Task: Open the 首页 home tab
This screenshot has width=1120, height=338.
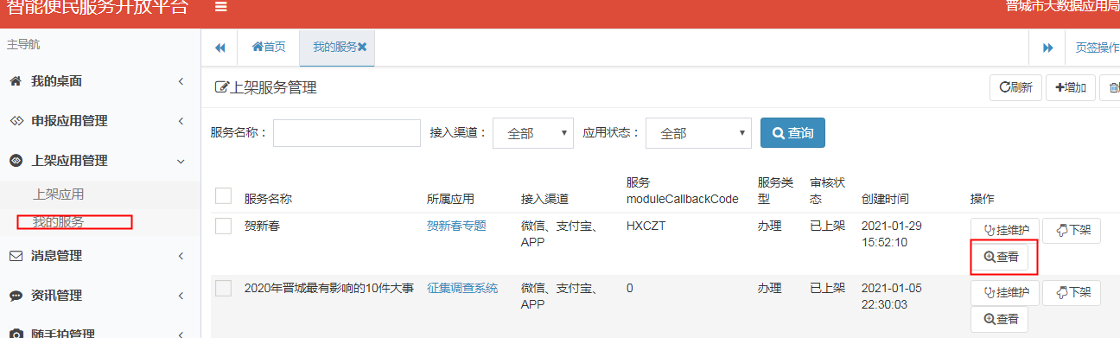Action: (269, 48)
